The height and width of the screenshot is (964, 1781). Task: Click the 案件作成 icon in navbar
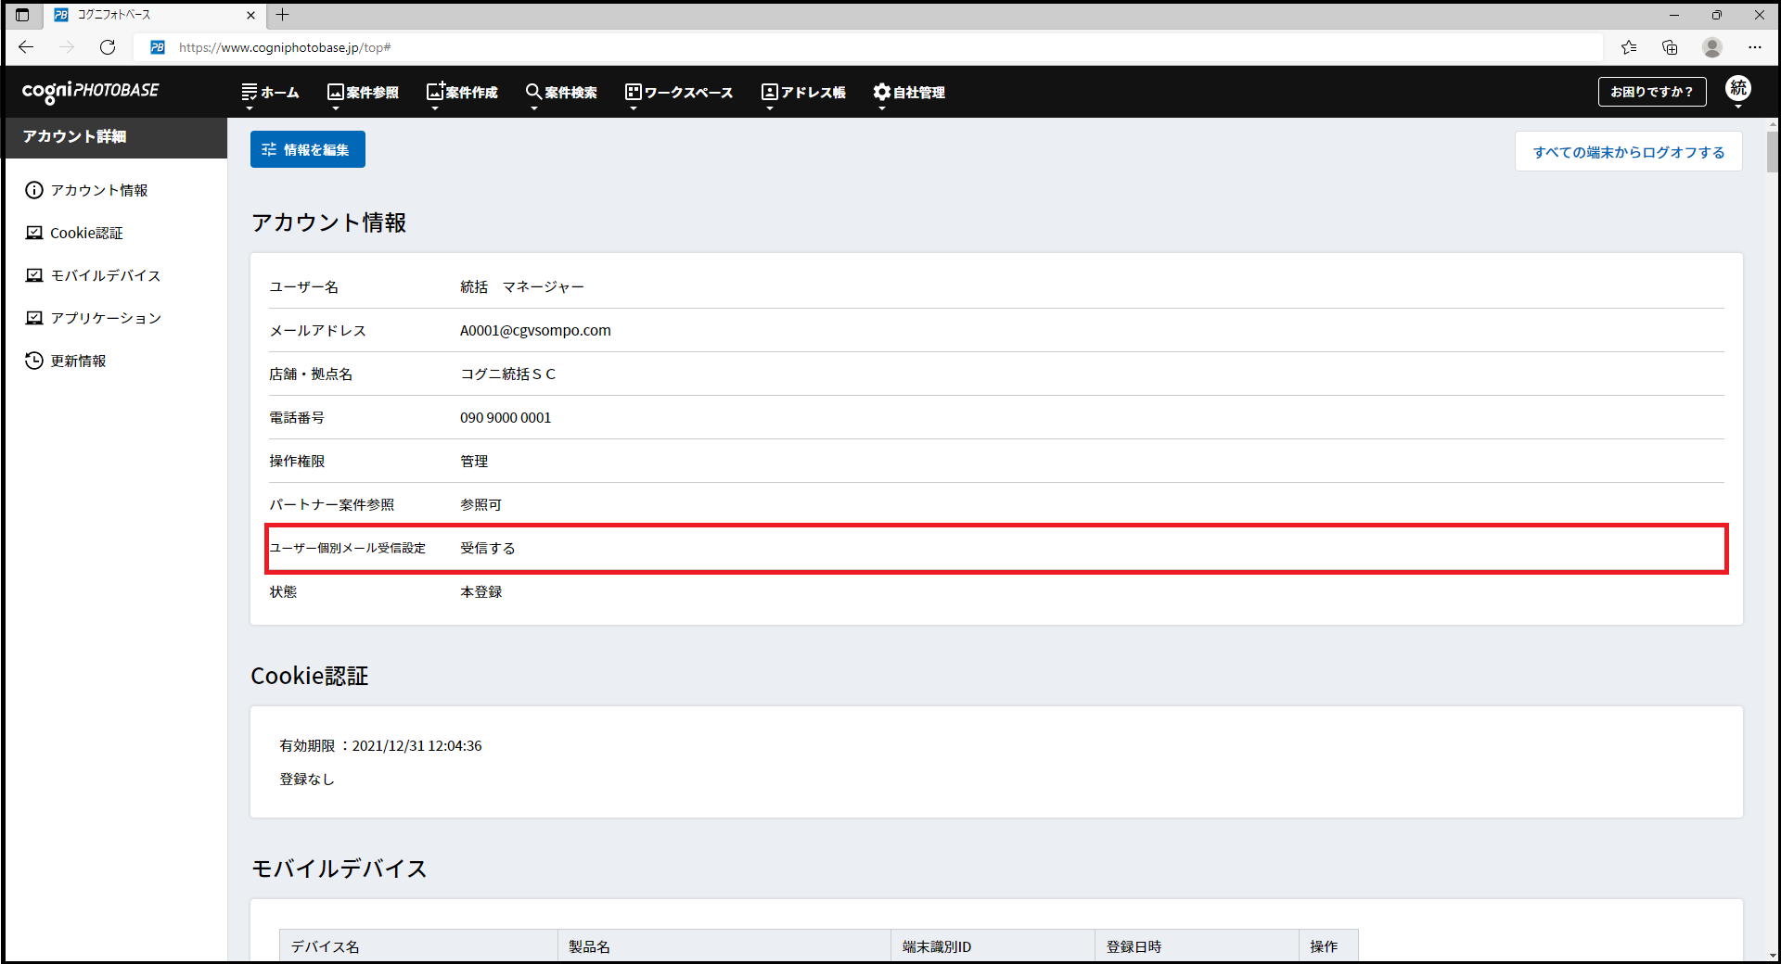(x=435, y=91)
